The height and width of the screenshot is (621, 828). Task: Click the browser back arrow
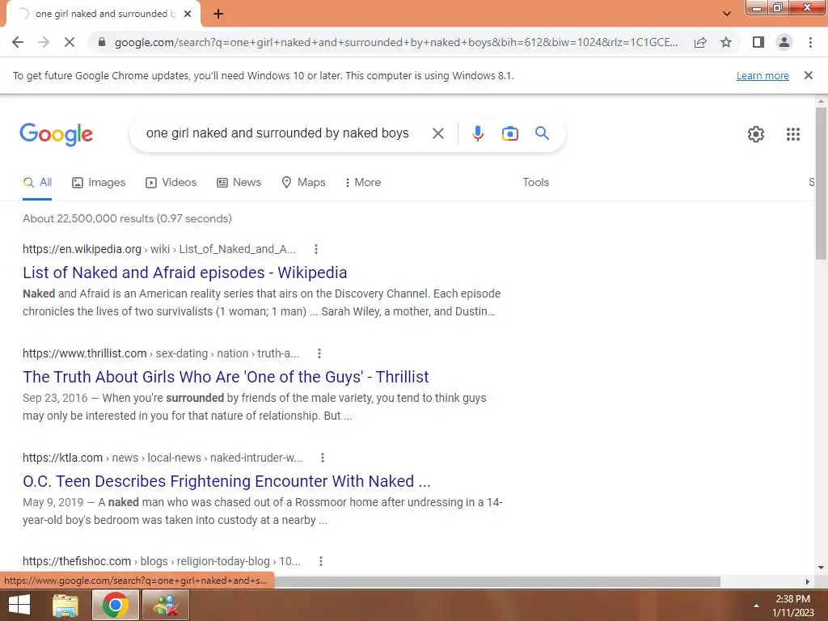(x=18, y=42)
